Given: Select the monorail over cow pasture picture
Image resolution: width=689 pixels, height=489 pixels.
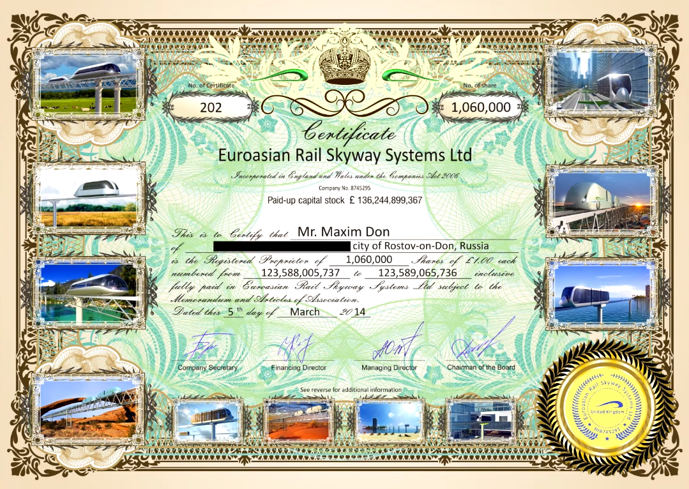Looking at the screenshot, I should pyautogui.click(x=88, y=84).
